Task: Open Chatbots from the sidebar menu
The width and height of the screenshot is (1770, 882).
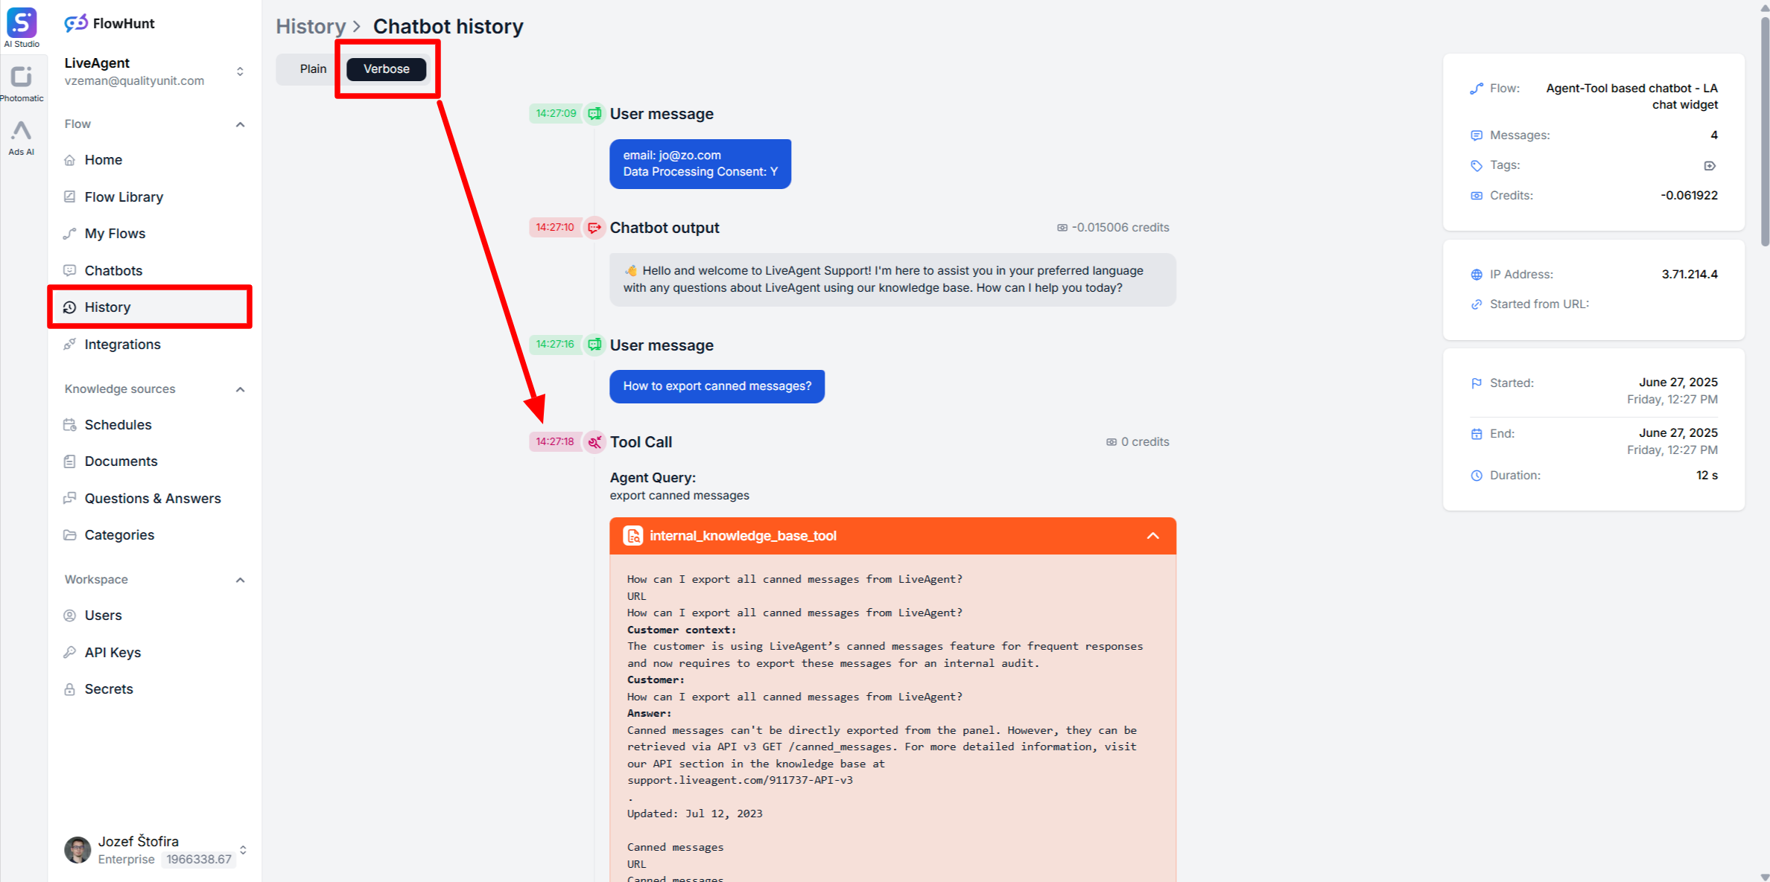Action: pyautogui.click(x=113, y=270)
